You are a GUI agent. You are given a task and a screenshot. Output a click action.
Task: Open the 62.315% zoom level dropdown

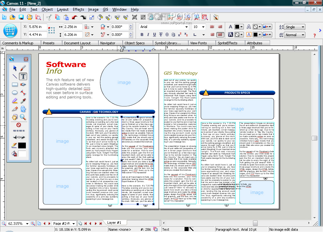(27, 224)
